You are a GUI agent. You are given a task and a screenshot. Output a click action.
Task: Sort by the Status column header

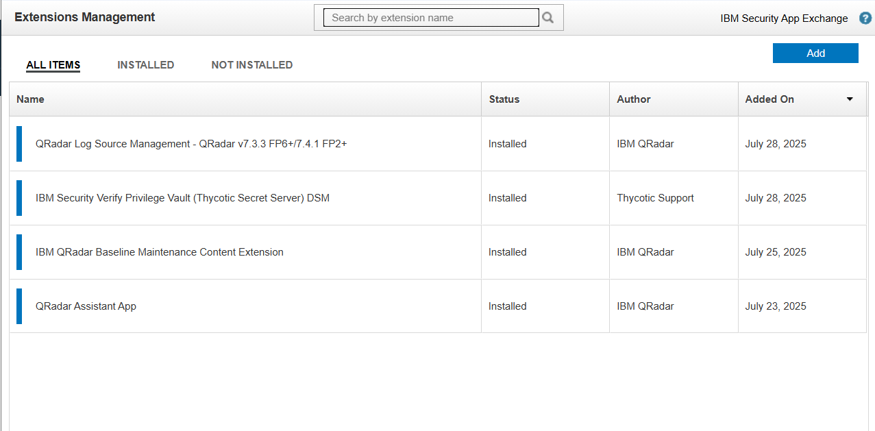click(504, 99)
